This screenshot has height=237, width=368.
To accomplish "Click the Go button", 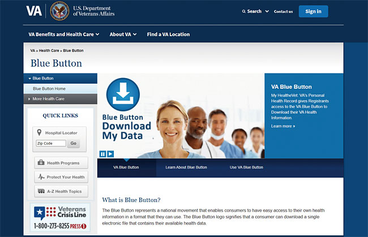I will click(74, 143).
